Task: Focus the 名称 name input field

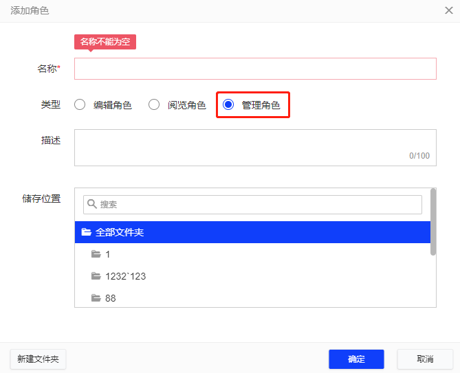Action: 255,69
